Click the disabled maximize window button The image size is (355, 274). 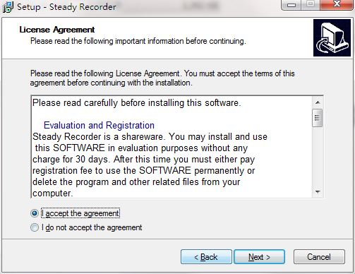pos(311,5)
